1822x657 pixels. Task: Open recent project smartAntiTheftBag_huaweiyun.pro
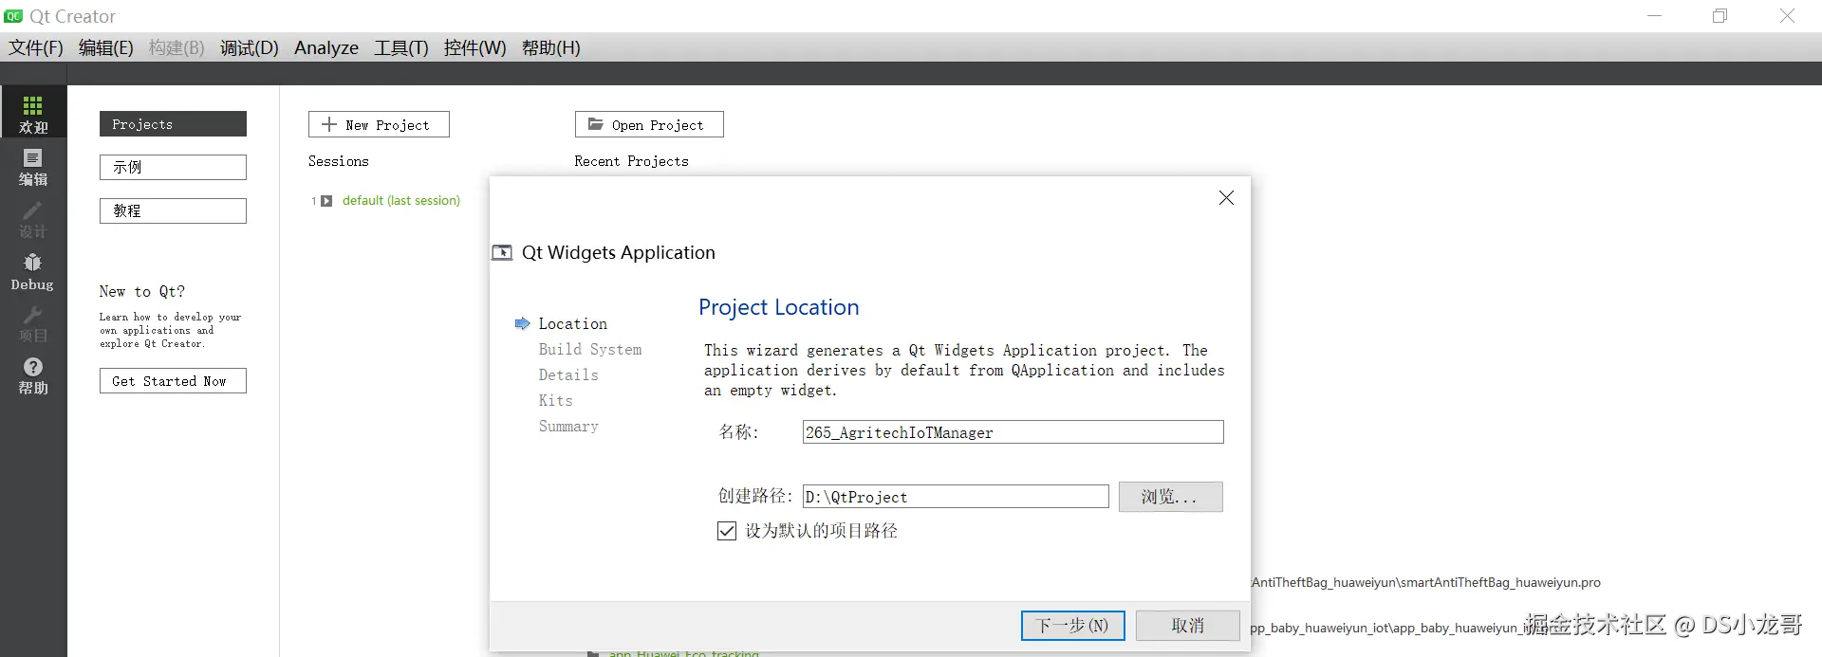(1426, 583)
